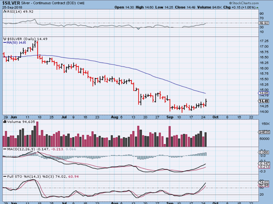This screenshot has width=273, height=204.
Task: Click the tallest volume bar in mid-June
Action: click(37, 134)
